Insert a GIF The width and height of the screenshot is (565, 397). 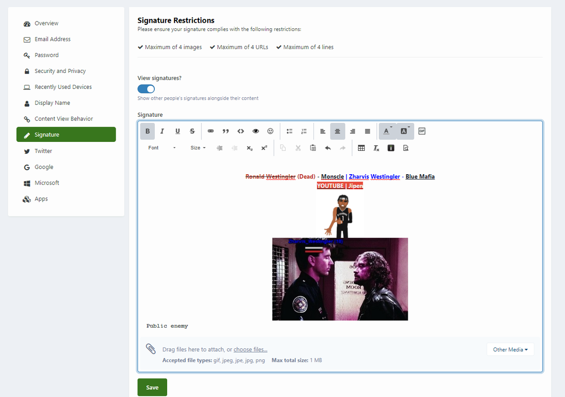point(422,131)
